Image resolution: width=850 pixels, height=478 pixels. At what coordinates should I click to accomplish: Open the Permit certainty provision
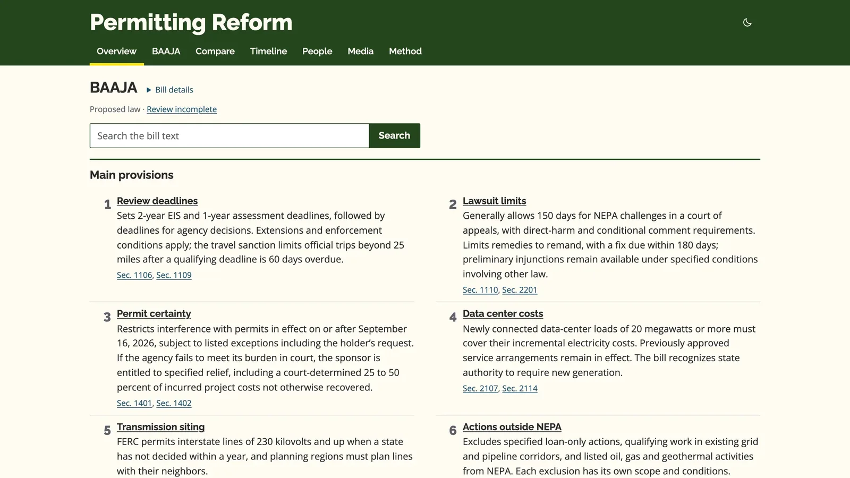tap(154, 314)
